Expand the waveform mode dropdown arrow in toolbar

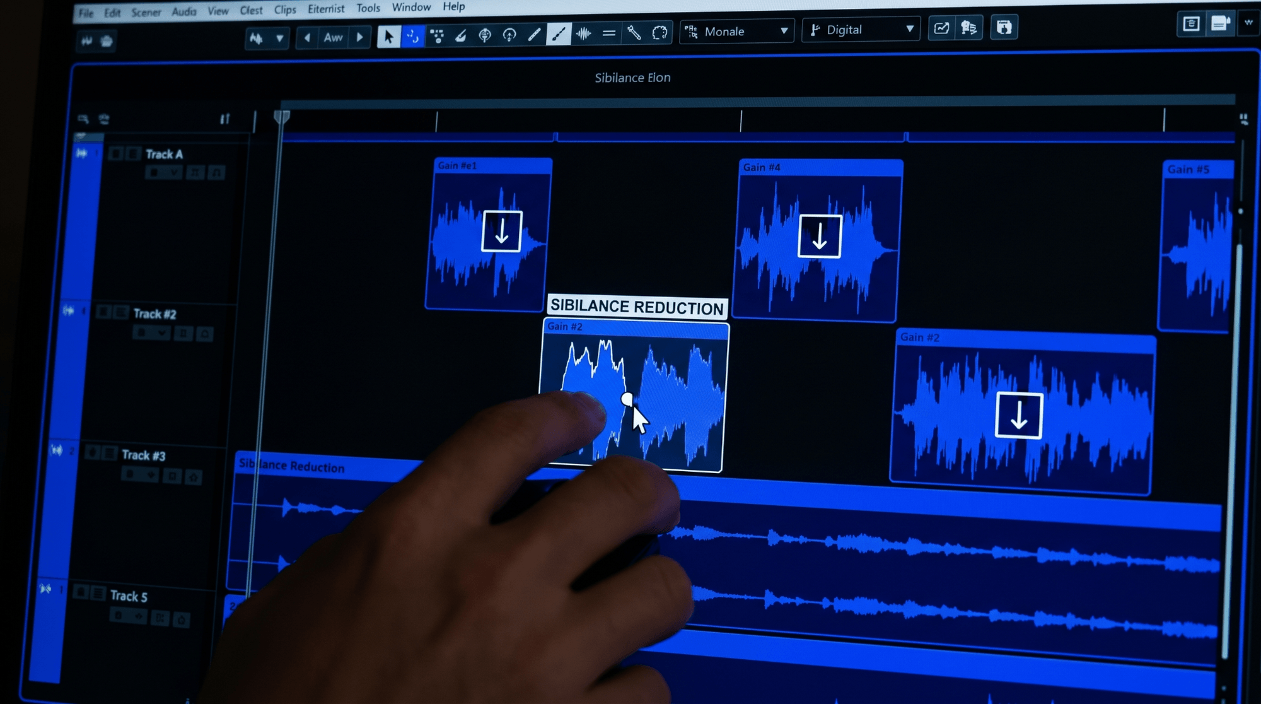point(279,39)
